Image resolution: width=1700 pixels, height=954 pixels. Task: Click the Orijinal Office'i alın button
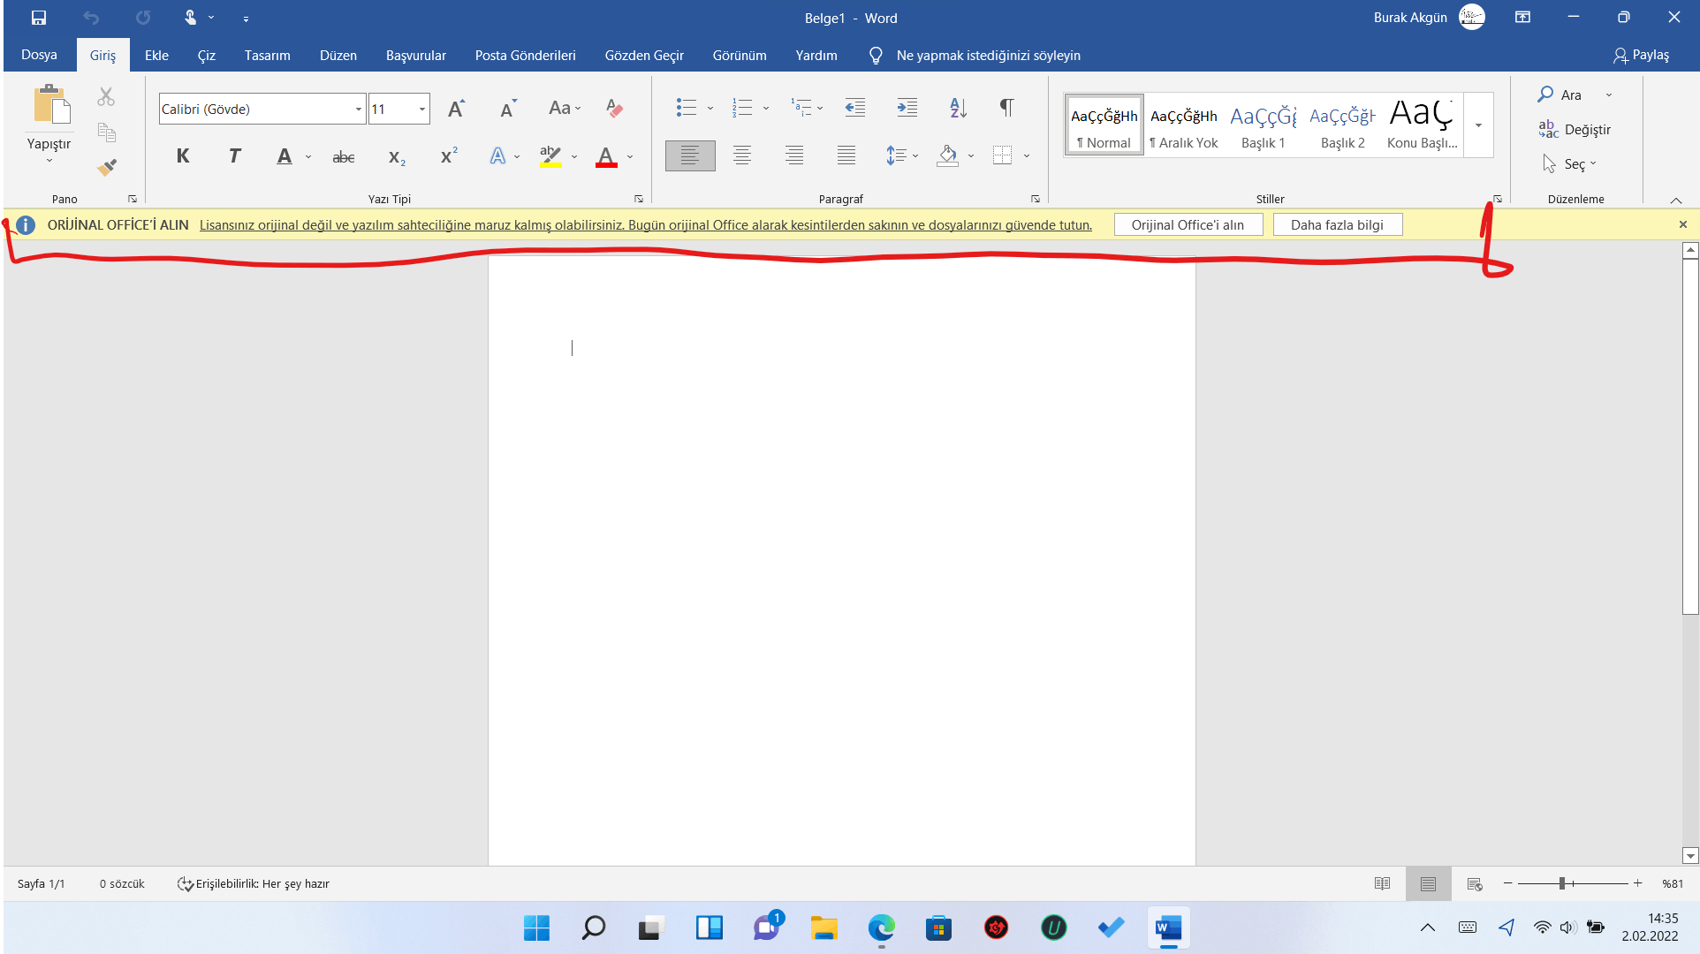tap(1188, 225)
